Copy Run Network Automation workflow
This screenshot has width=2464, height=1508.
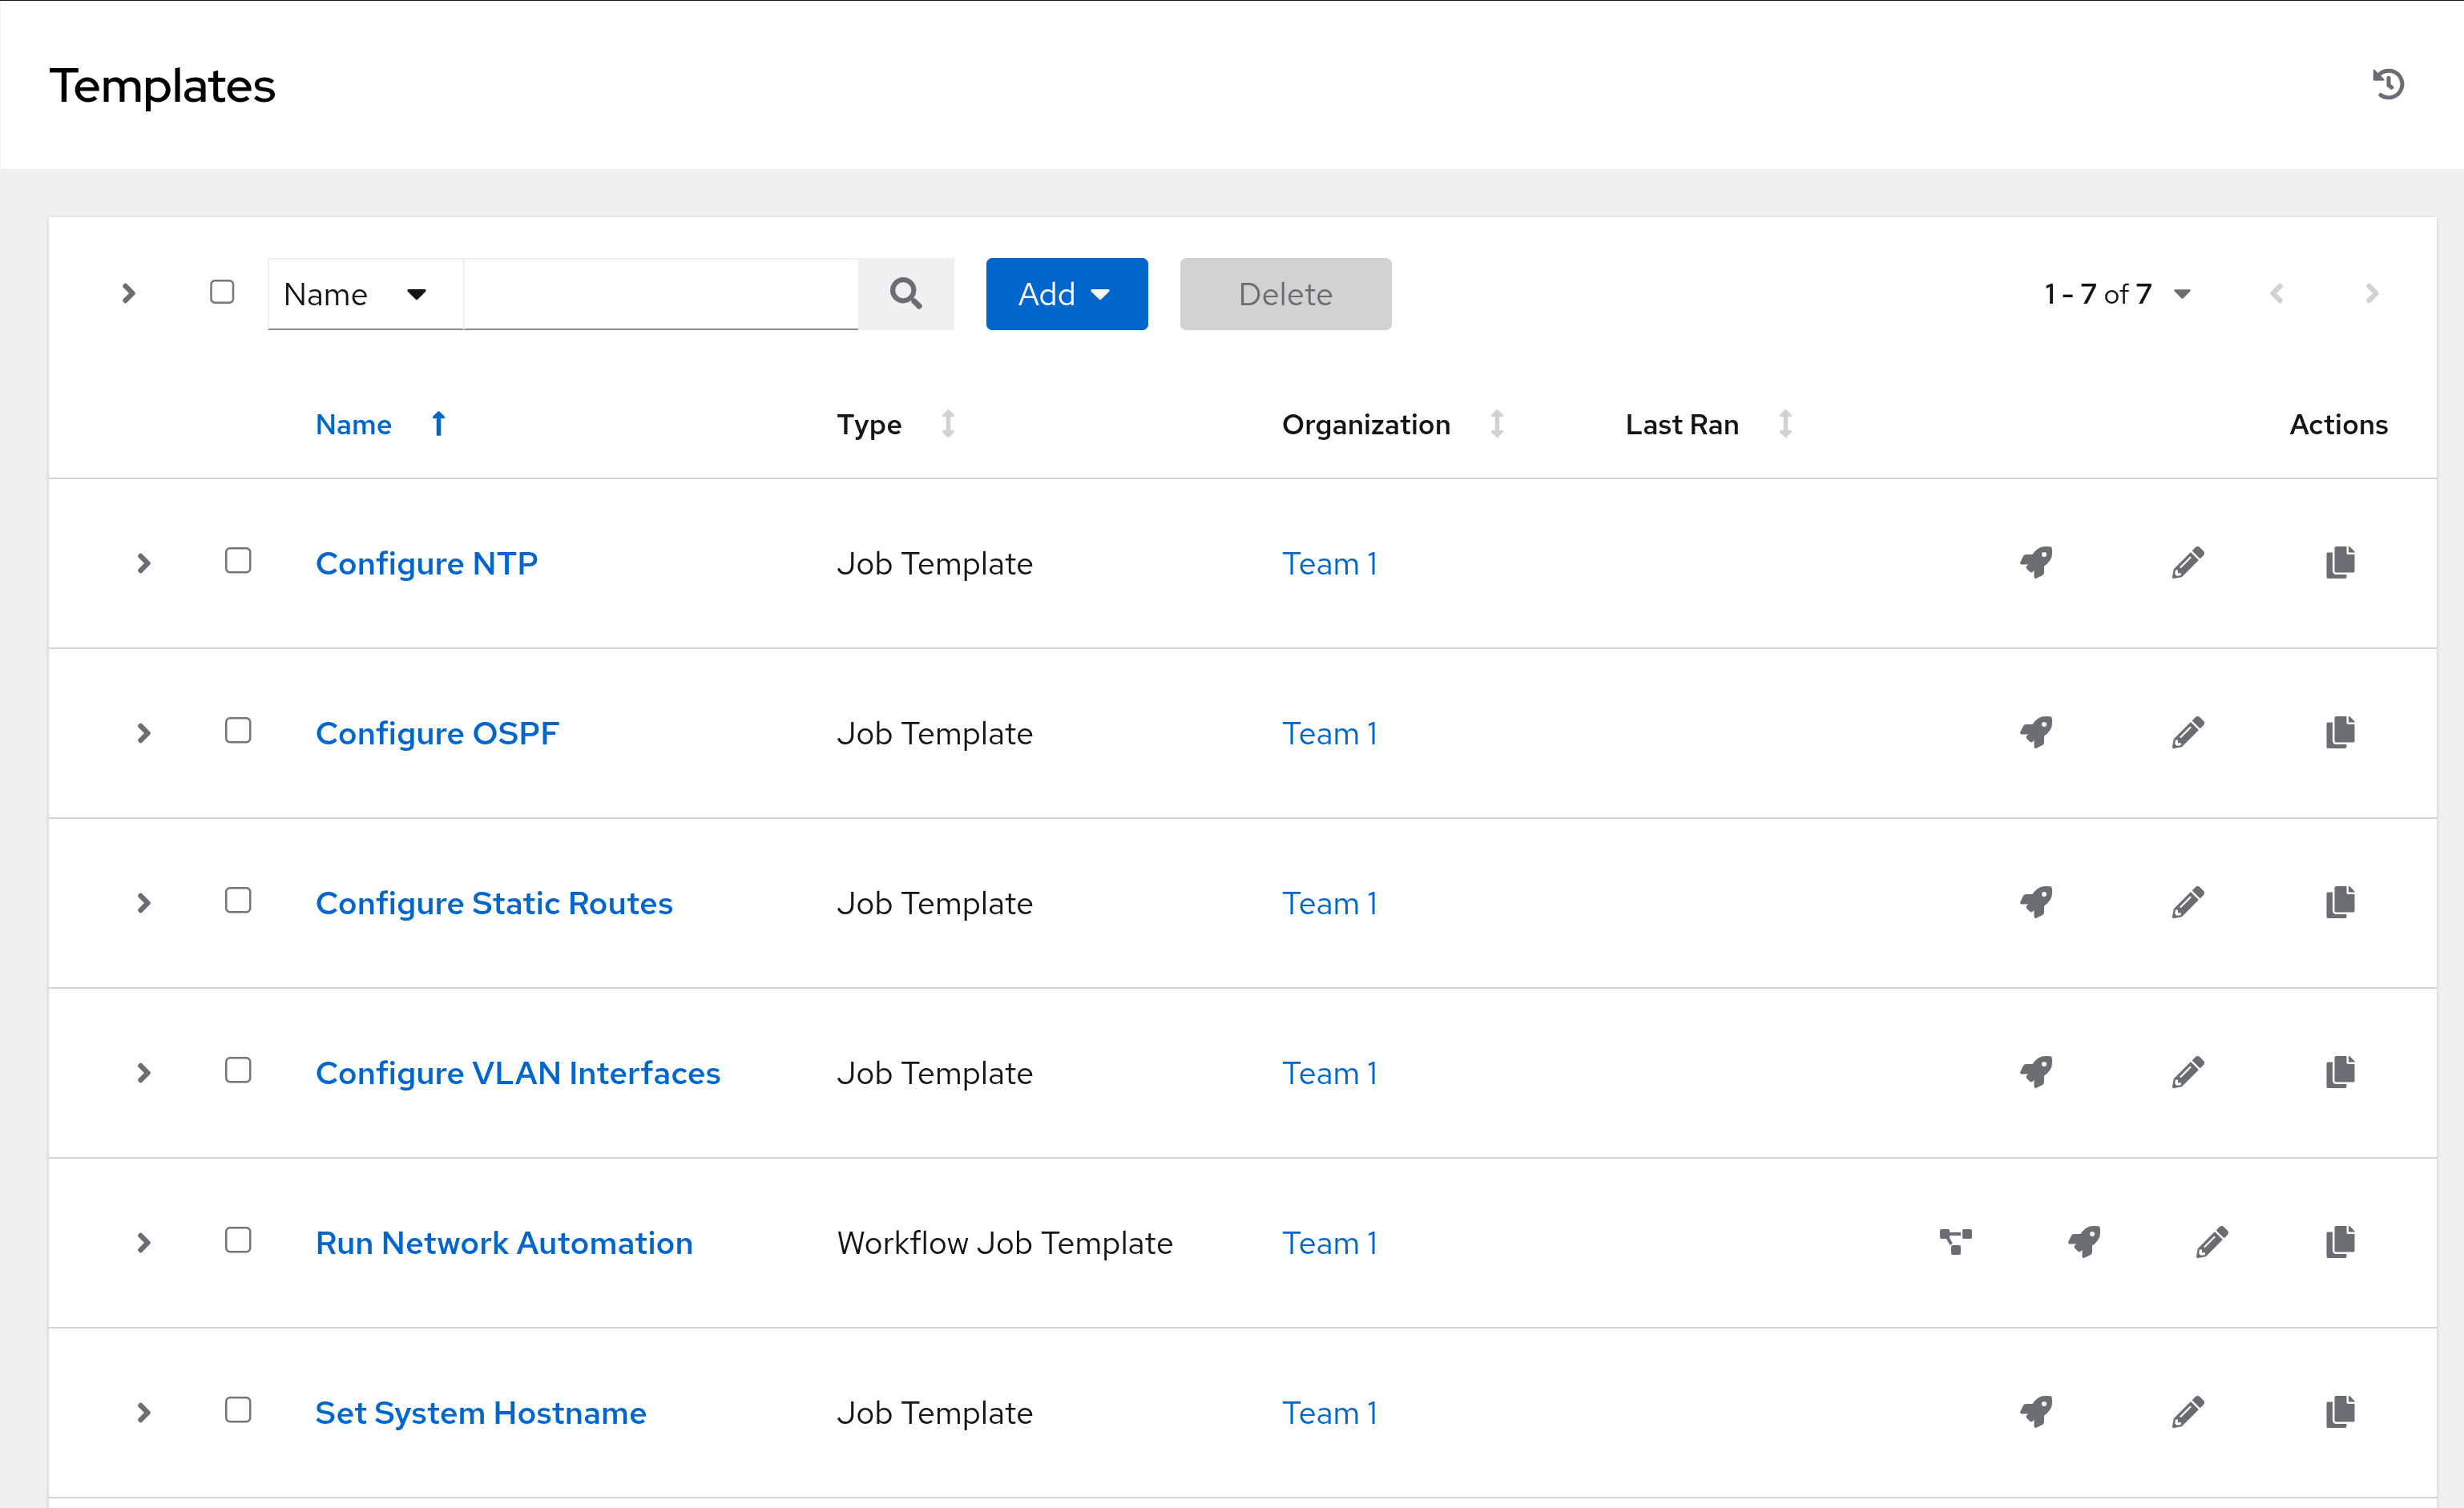(2340, 1243)
